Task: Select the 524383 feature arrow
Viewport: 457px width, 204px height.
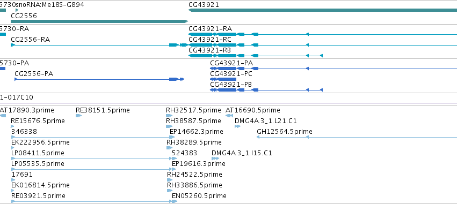Action: point(175,158)
